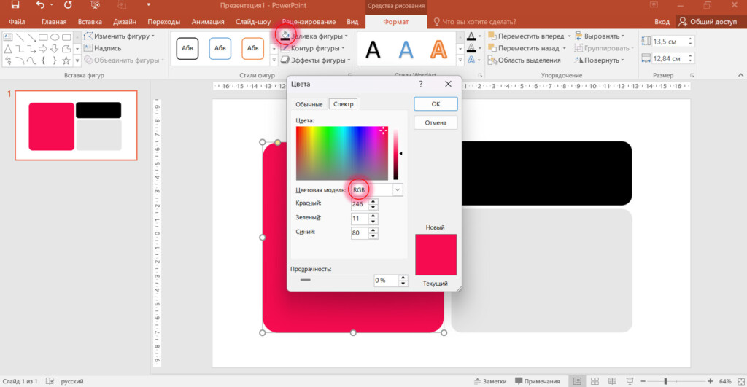Screen dimensions: 747x387
Task: Collapse the ribbon chevron
Action: [x=741, y=75]
